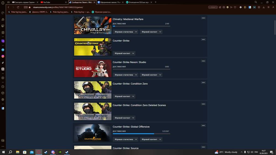Reload the Steam community page
This screenshot has width=276, height=155.
[18, 7]
